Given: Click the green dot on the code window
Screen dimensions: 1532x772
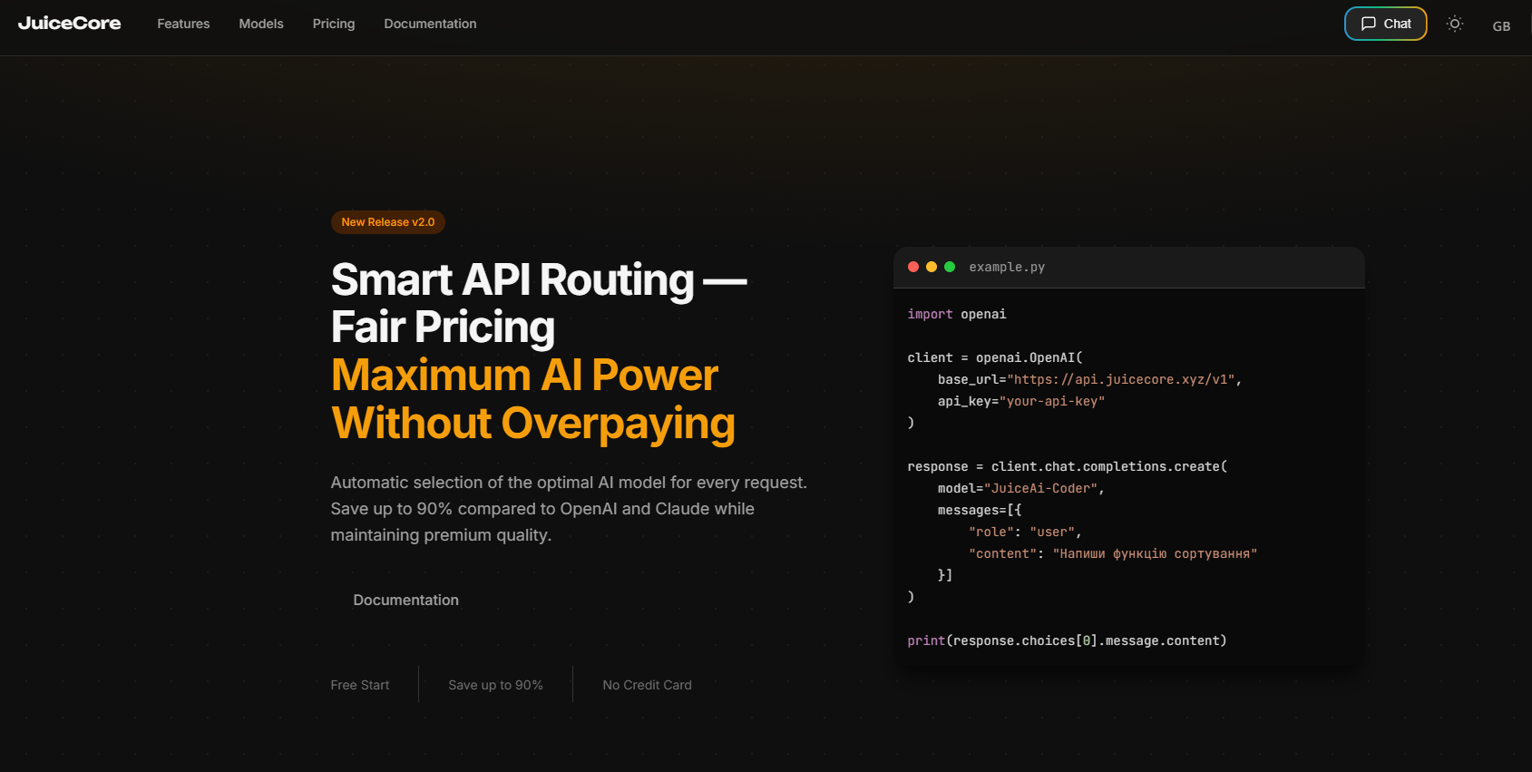Looking at the screenshot, I should coord(950,267).
